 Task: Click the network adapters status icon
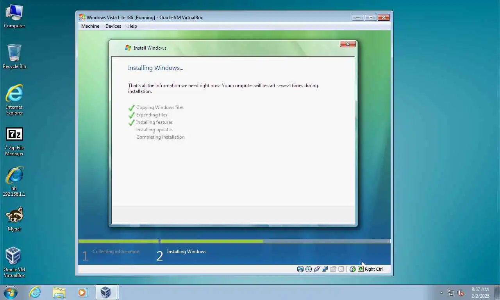325,269
